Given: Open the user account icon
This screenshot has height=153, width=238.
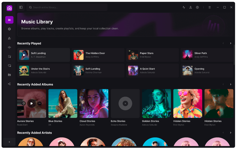Looking at the screenshot, I should click(x=191, y=7).
